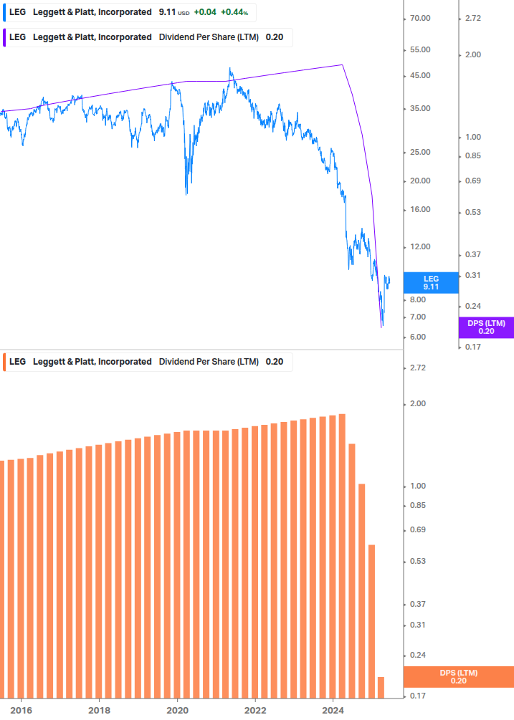Click the shortest final orange dividend bar
The width and height of the screenshot is (514, 720).
point(381,687)
